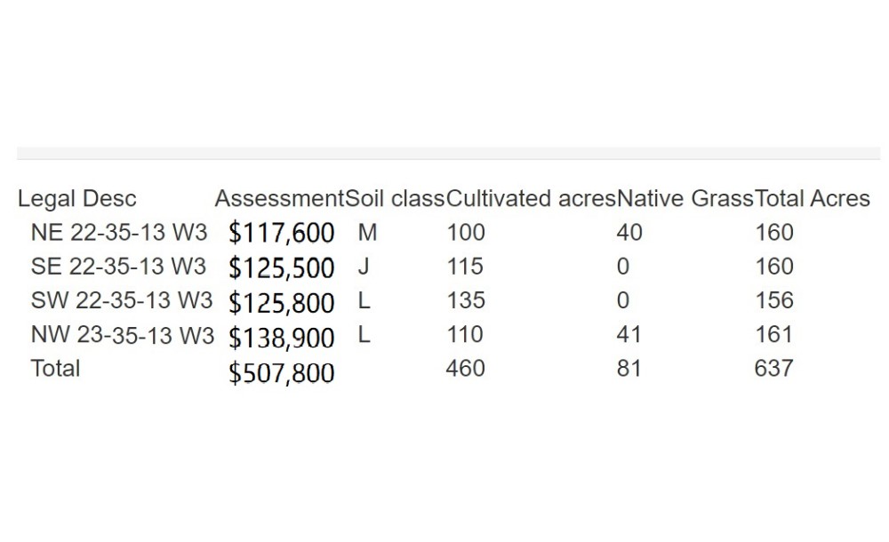Image resolution: width=889 pixels, height=542 pixels.
Task: Select the Total Acres column header
Action: pyautogui.click(x=813, y=199)
